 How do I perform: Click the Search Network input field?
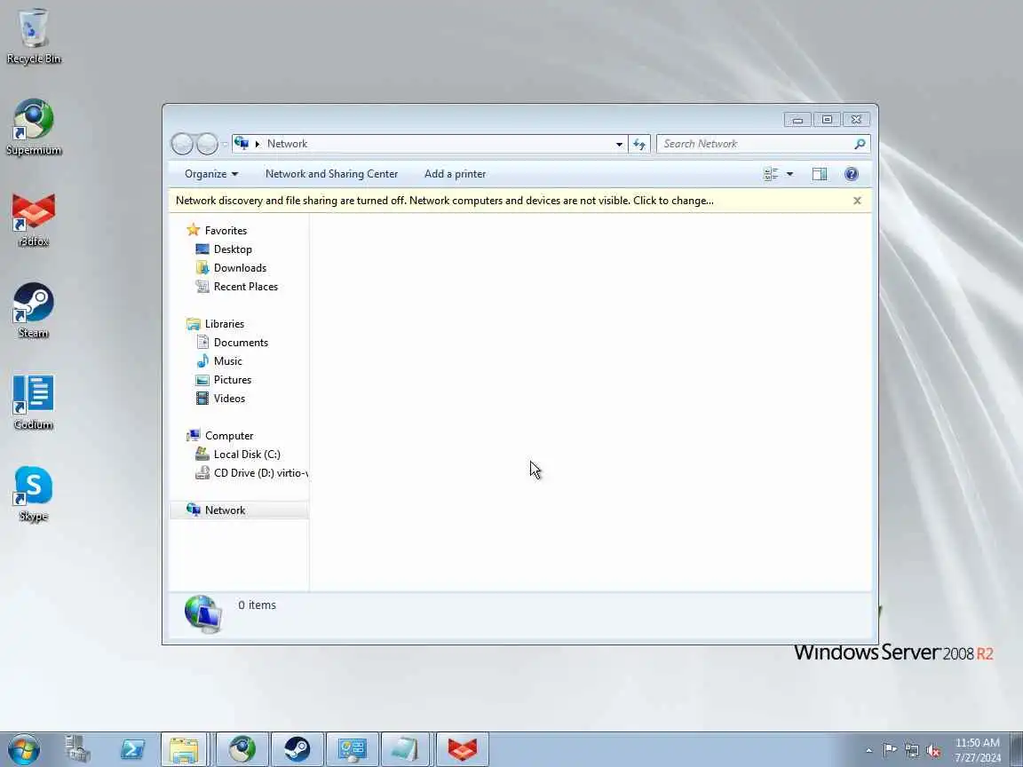(755, 144)
